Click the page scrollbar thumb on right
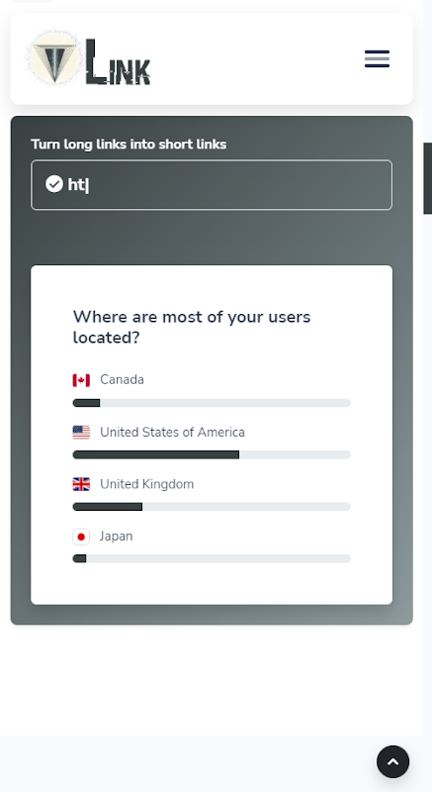This screenshot has width=432, height=792. [427, 178]
